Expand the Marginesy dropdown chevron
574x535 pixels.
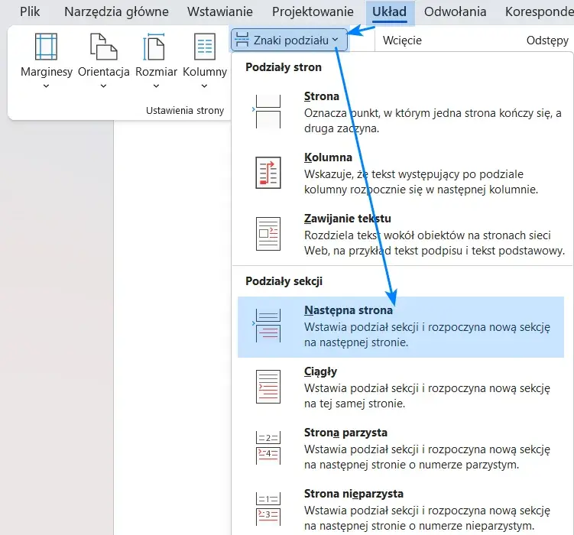tap(46, 86)
